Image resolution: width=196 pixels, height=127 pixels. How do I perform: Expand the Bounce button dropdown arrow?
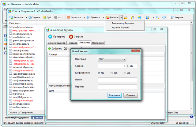[121, 17]
